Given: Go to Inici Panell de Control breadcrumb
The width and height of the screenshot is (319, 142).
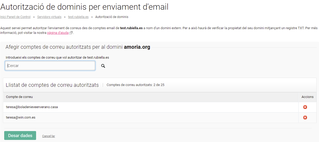Looking at the screenshot, I should [15, 17].
